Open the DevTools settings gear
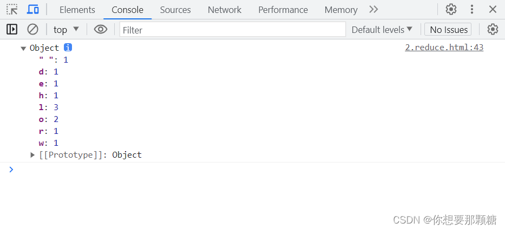 [451, 9]
